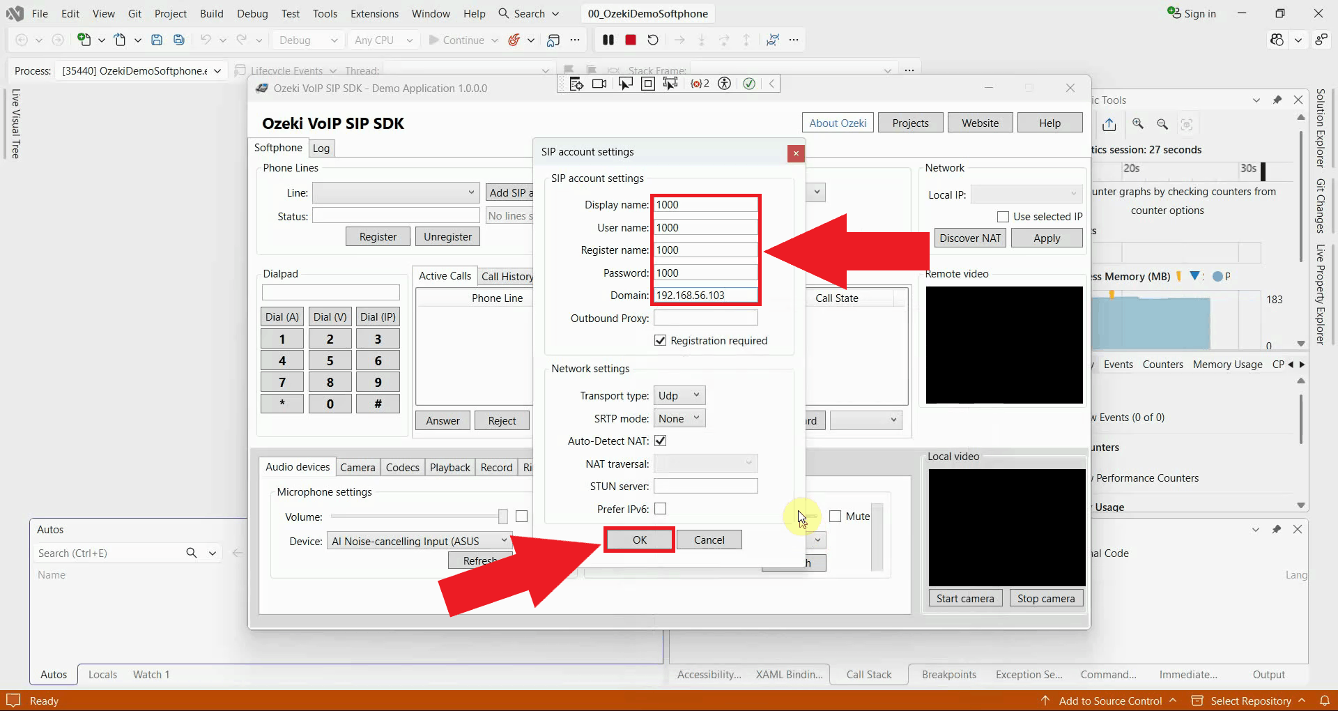The height and width of the screenshot is (711, 1338).
Task: Click the Display Layout Adorners icon
Action: point(648,84)
